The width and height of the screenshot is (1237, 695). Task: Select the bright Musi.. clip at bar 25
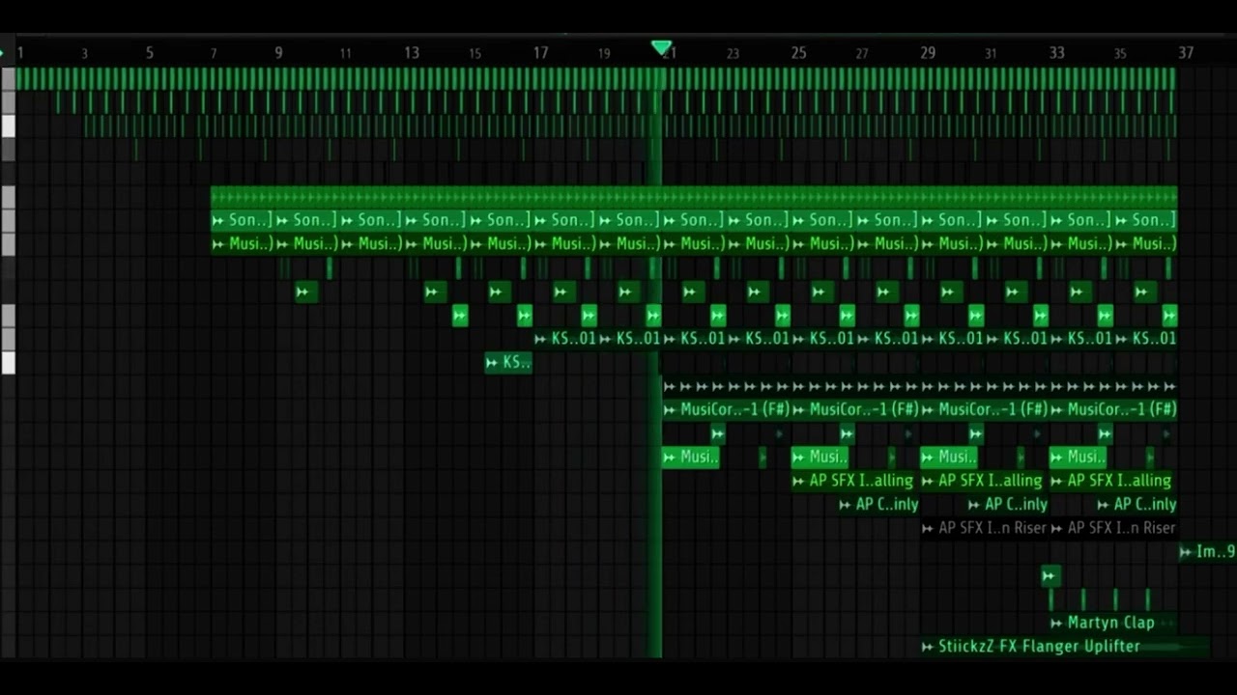pyautogui.click(x=820, y=457)
